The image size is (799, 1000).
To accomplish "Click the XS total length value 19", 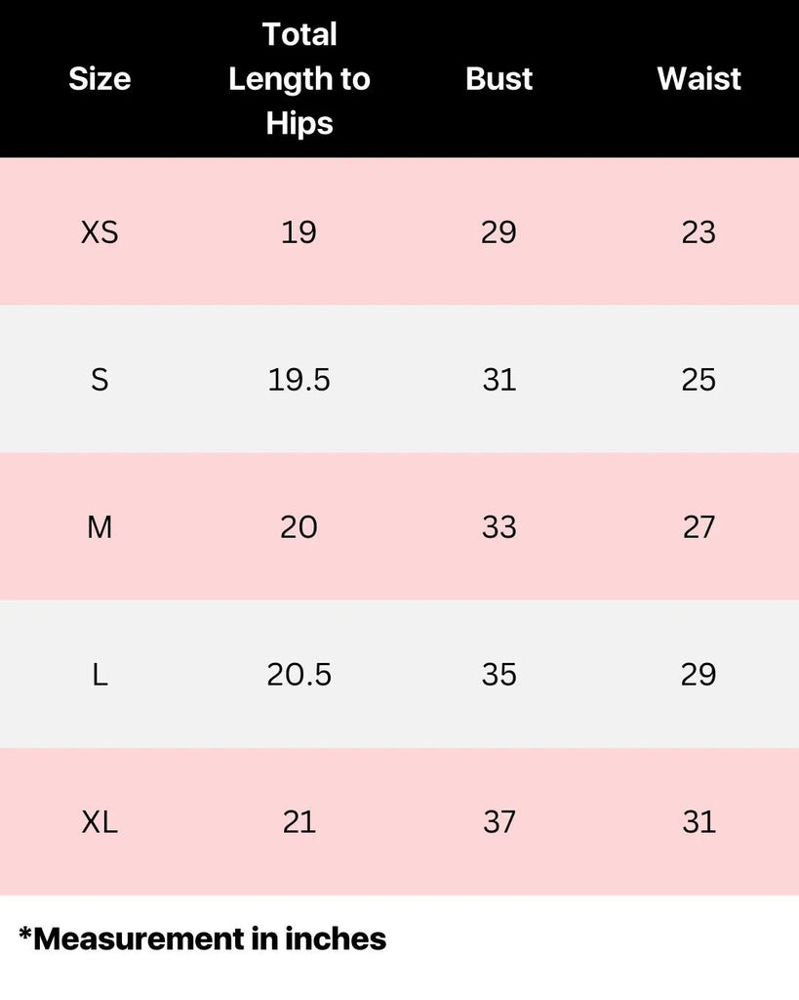I will [300, 232].
